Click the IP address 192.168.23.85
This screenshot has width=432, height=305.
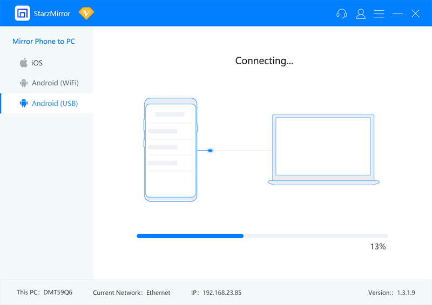point(222,293)
